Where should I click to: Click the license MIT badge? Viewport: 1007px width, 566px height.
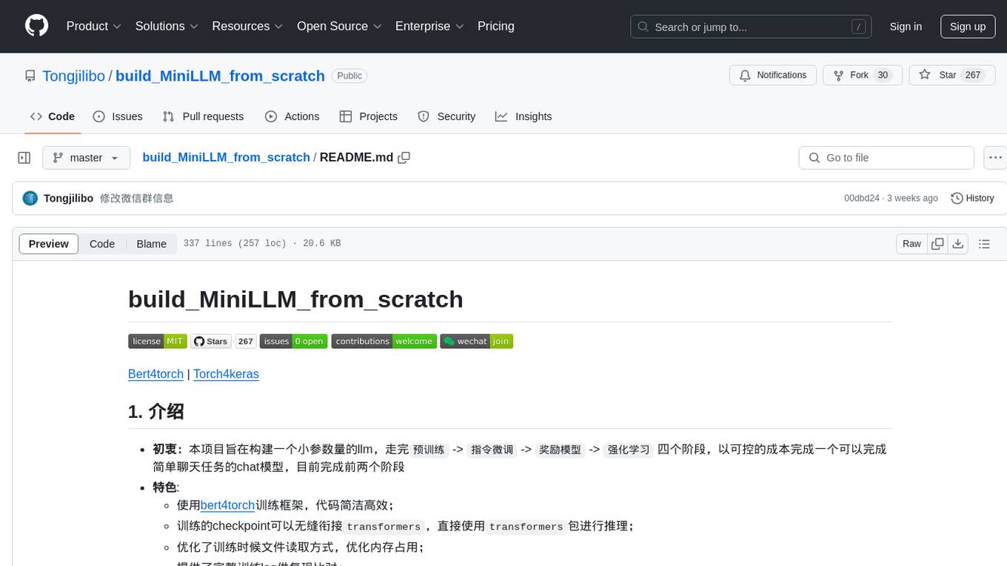click(x=157, y=342)
